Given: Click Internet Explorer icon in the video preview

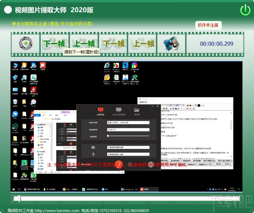Looking at the screenshot, I should [107, 65].
